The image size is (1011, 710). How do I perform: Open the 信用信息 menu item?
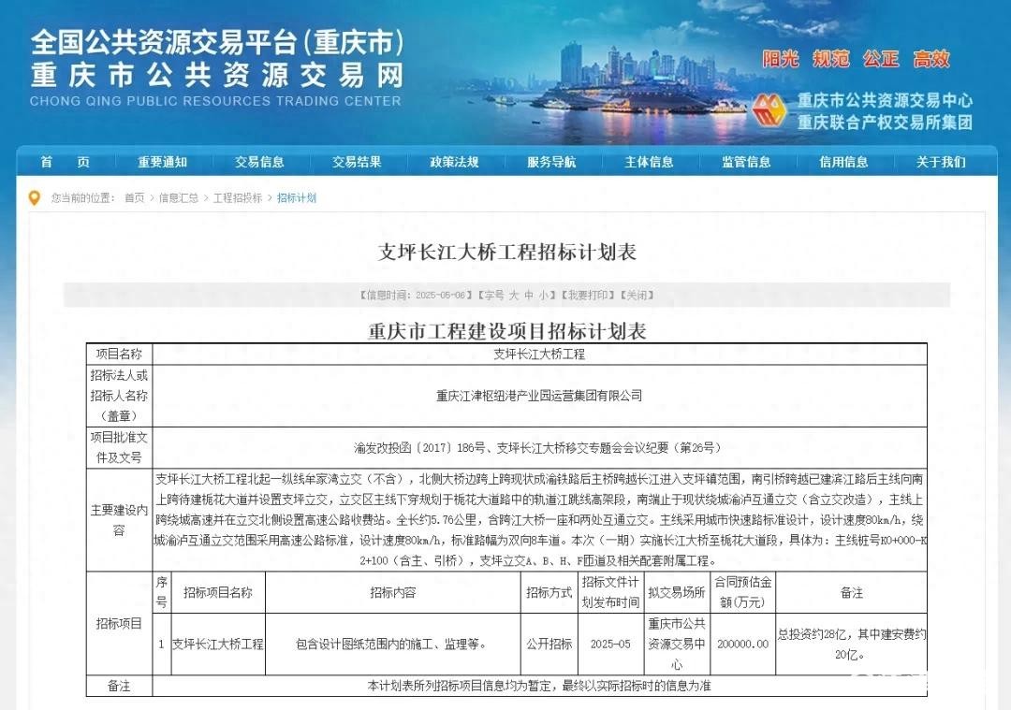844,162
